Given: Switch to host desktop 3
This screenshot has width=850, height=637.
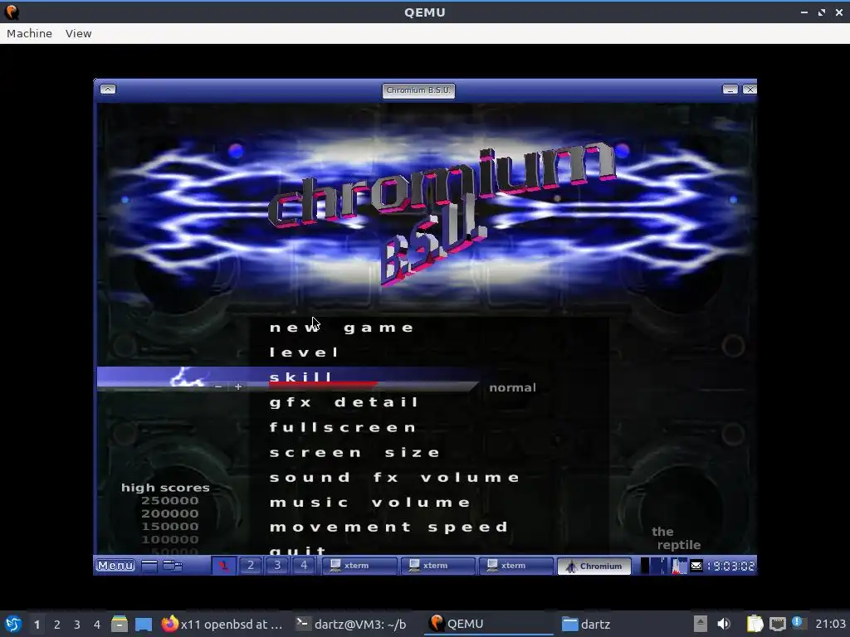Looking at the screenshot, I should [77, 625].
